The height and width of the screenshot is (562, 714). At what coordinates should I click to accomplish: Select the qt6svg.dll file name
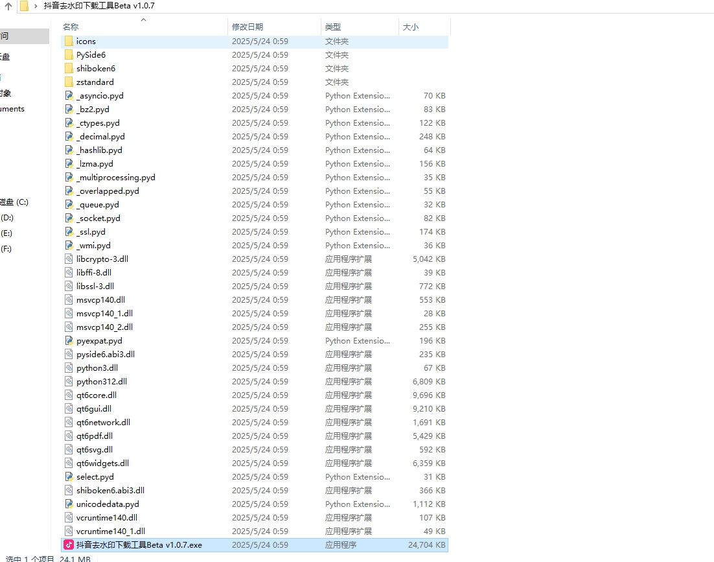[95, 450]
